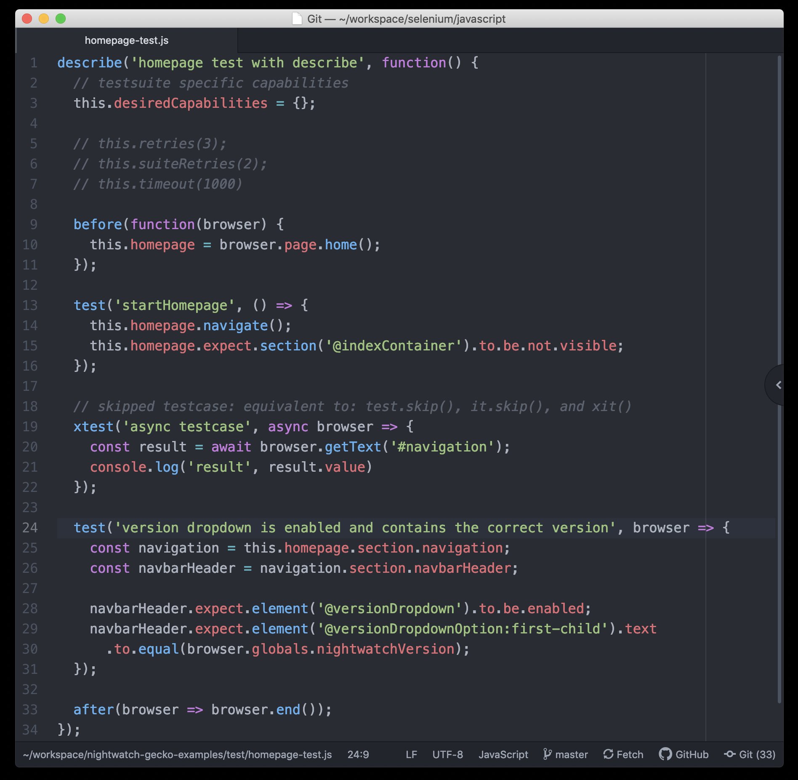Click the Git commit icon in status bar

730,754
